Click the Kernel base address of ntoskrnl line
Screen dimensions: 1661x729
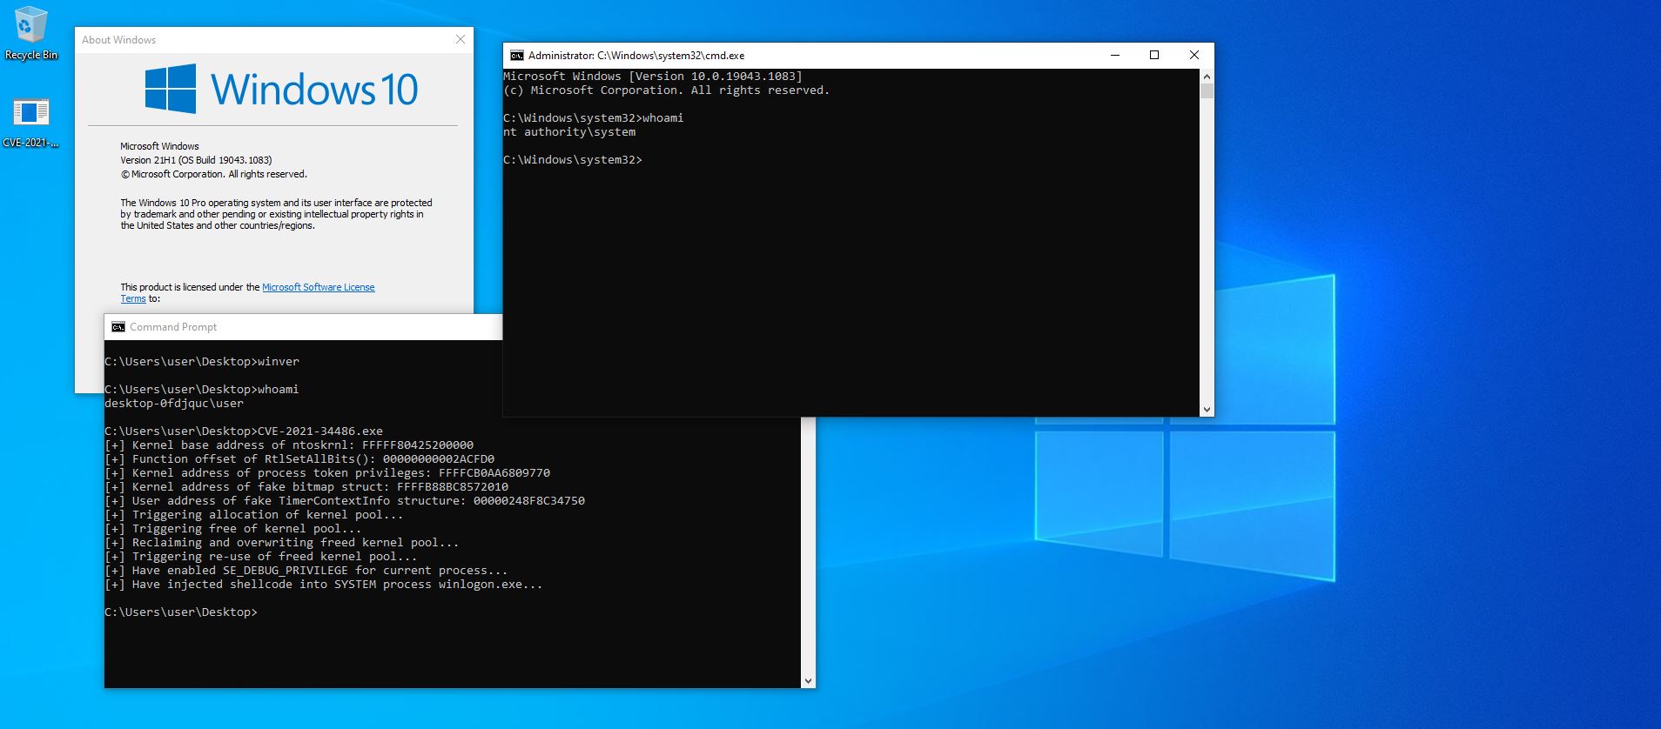289,445
